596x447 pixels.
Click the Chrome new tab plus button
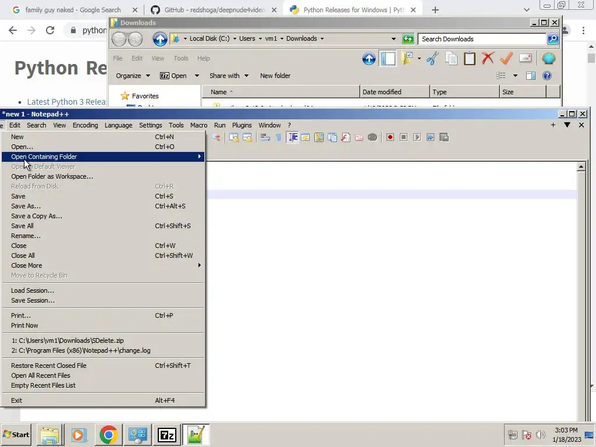tap(435, 10)
